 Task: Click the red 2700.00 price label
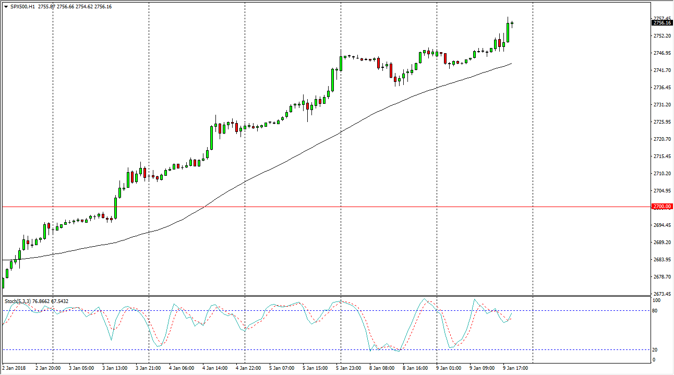tap(661, 207)
